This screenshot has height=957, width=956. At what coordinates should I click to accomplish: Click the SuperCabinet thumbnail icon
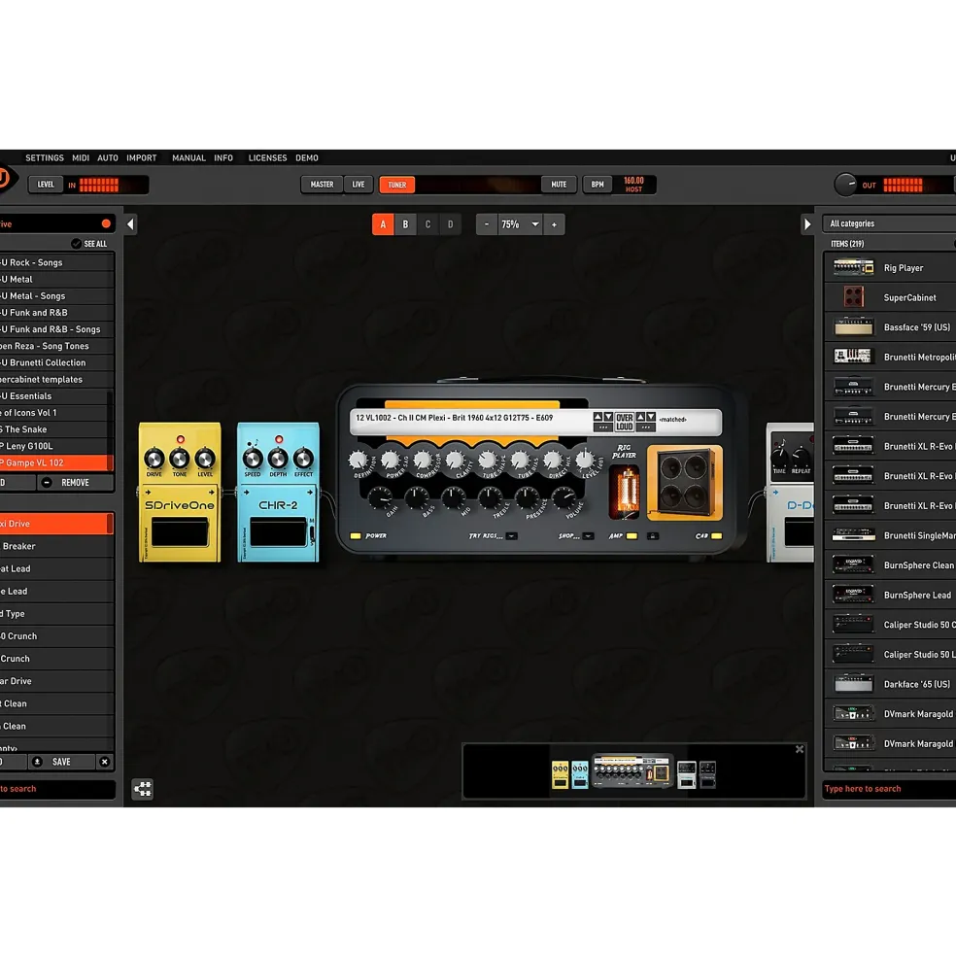[853, 297]
